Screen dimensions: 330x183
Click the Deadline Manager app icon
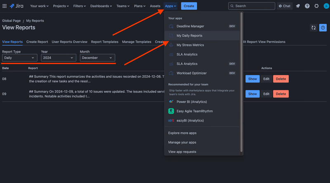click(x=171, y=26)
